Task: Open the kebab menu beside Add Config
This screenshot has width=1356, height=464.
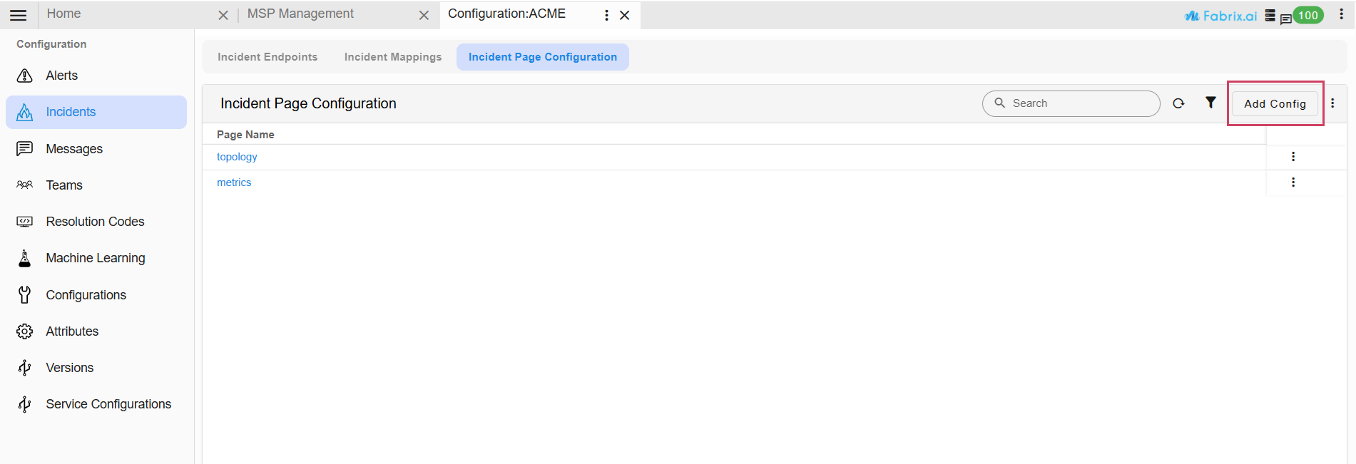Action: click(1332, 103)
